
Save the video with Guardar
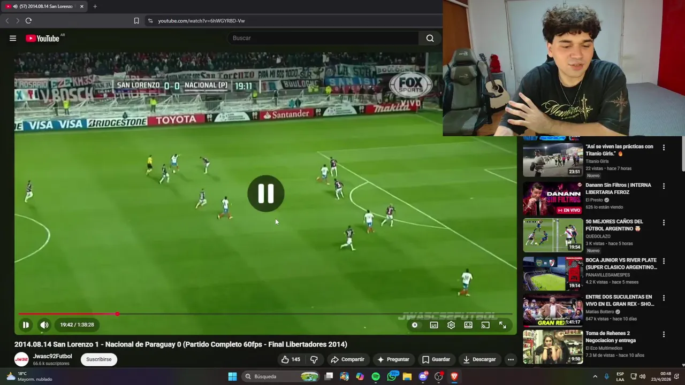pyautogui.click(x=436, y=359)
